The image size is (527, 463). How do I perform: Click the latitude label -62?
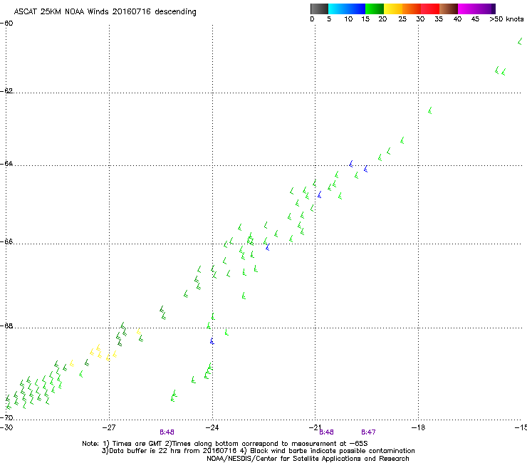(x=6, y=90)
